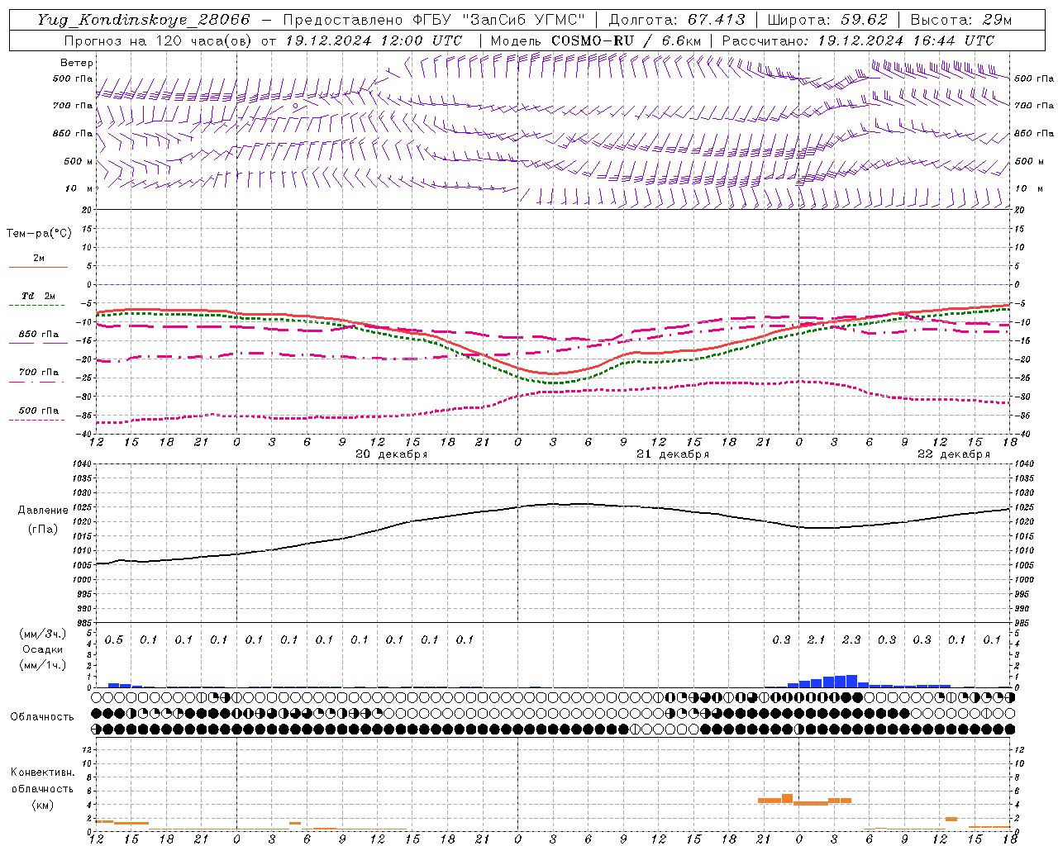1058x846 pixels.
Task: Click the 2.3 precipitation value
Action: pyautogui.click(x=851, y=639)
